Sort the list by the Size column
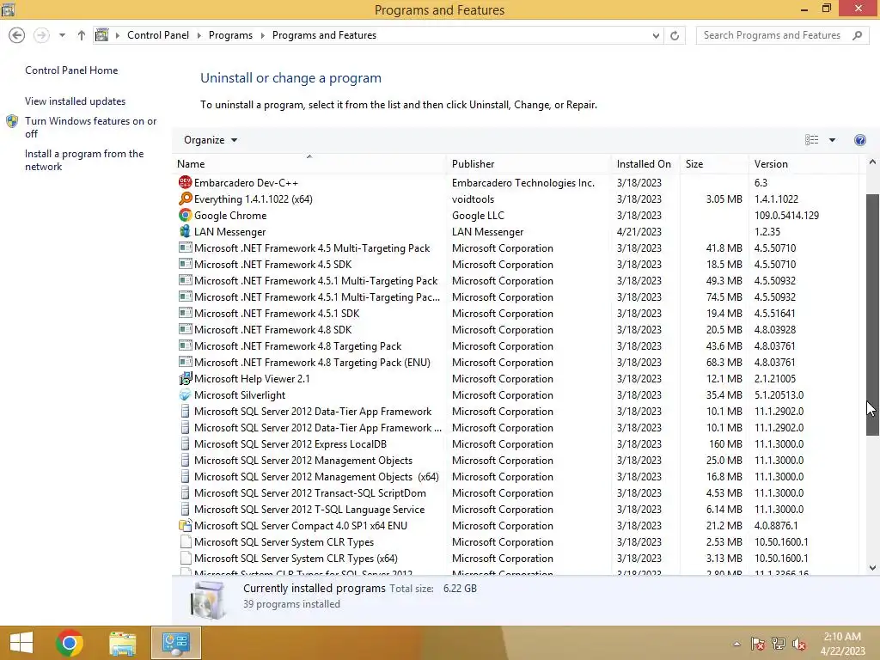Image resolution: width=880 pixels, height=660 pixels. pyautogui.click(x=713, y=164)
